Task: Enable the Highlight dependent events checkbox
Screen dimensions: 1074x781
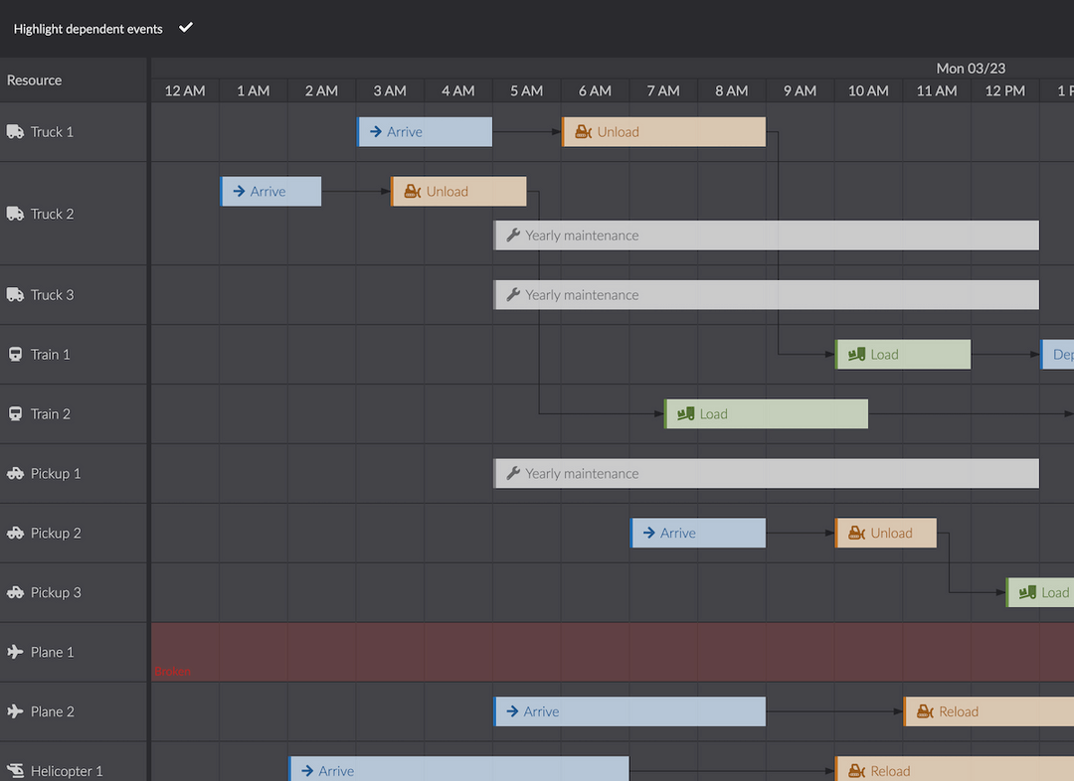Action: coord(185,28)
